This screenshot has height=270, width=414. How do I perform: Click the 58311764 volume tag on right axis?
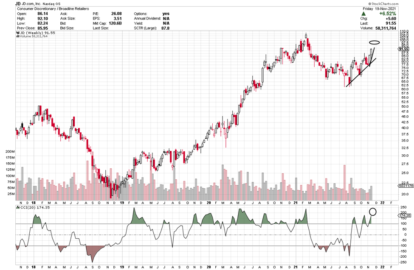pyautogui.click(x=406, y=186)
